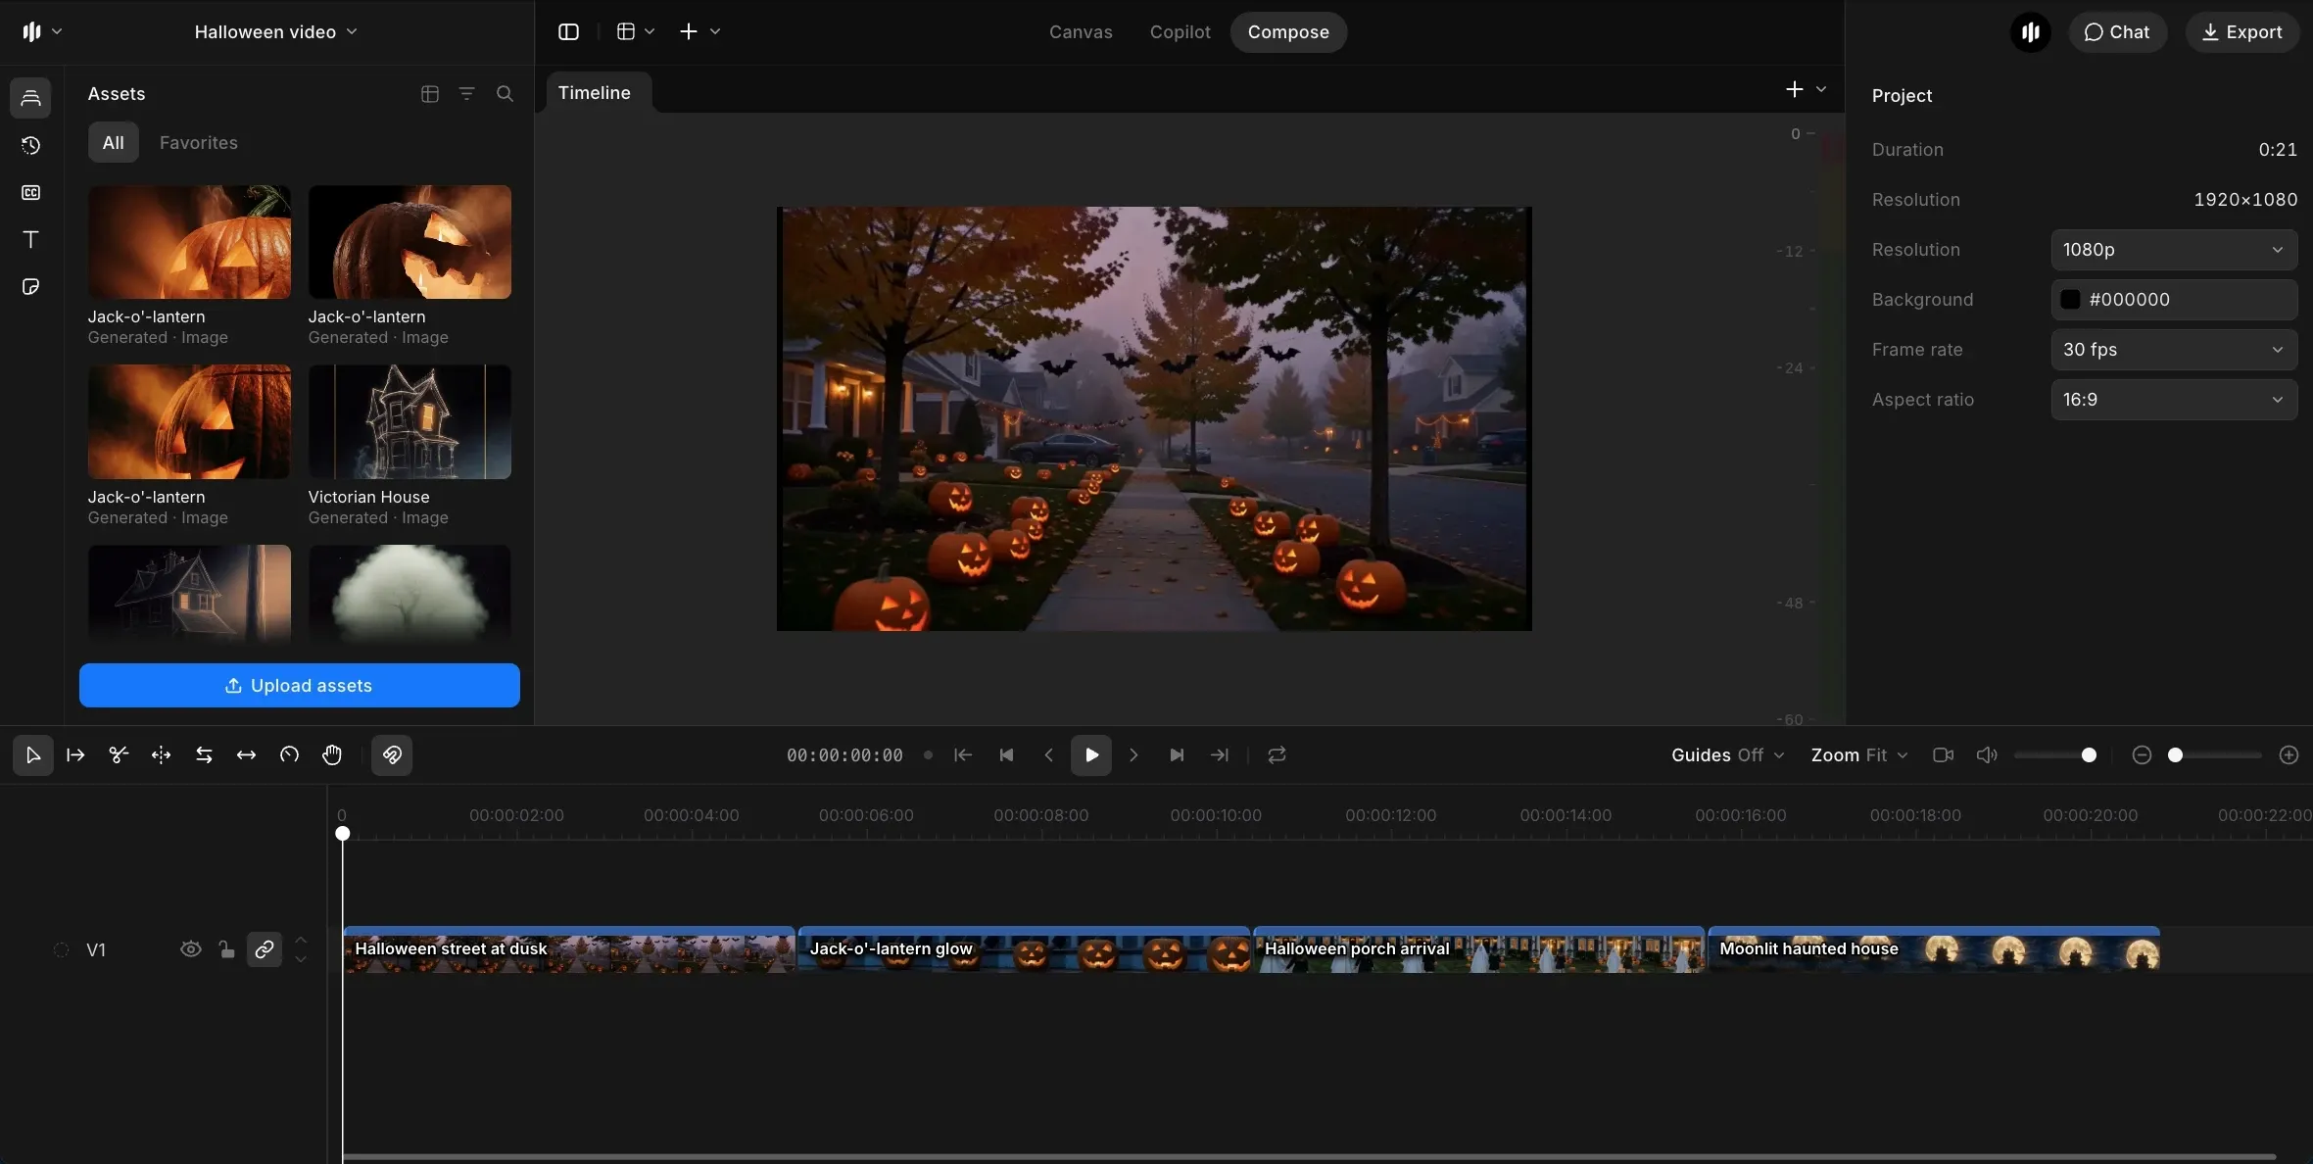Image resolution: width=2313 pixels, height=1164 pixels.
Task: Add a new timeline tab with plus
Action: coord(1794,90)
